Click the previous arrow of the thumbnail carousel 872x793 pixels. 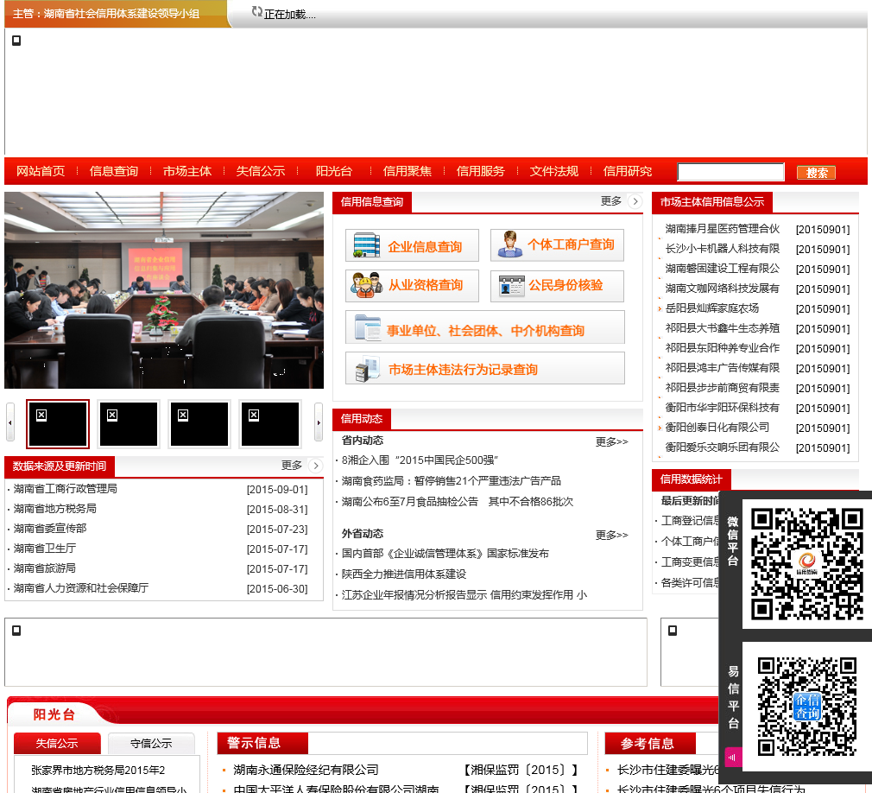click(10, 423)
